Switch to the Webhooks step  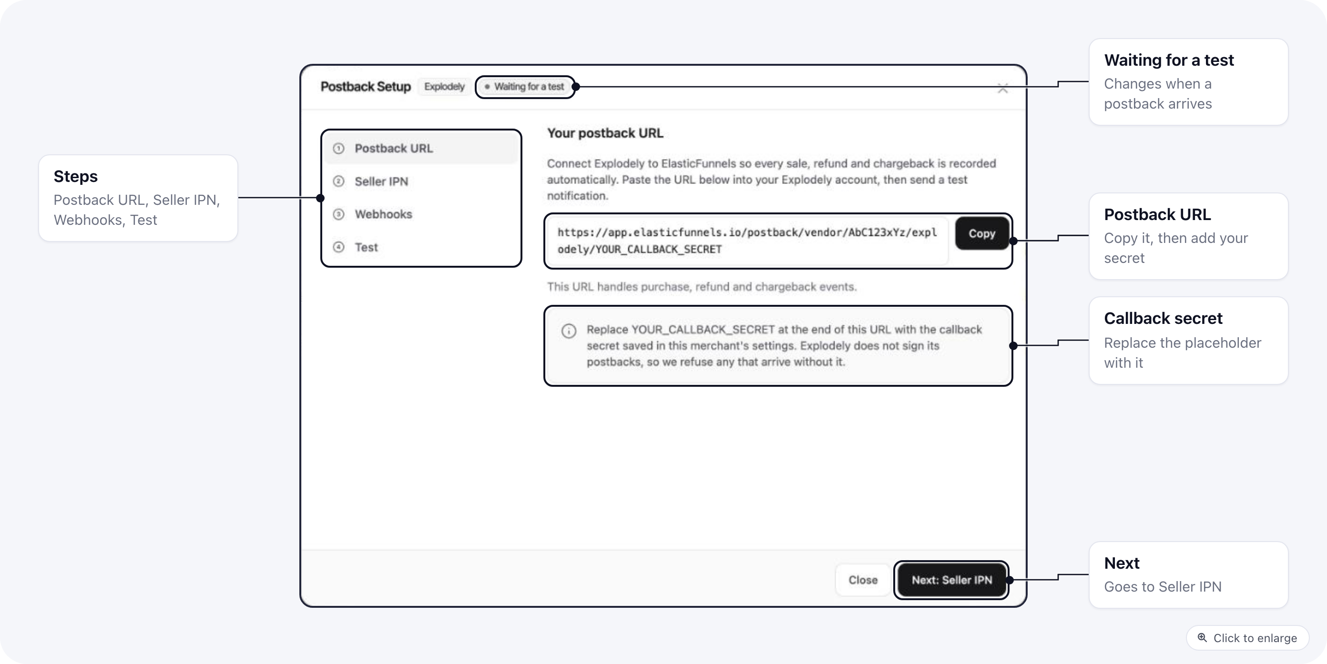(x=421, y=214)
